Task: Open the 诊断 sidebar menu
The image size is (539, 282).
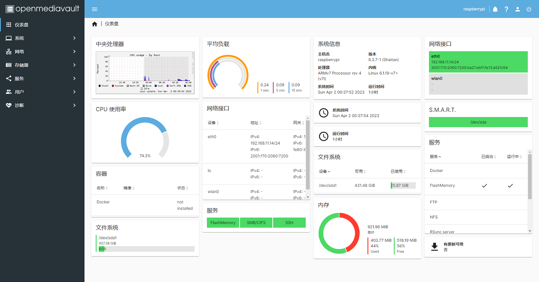Action: 42,105
